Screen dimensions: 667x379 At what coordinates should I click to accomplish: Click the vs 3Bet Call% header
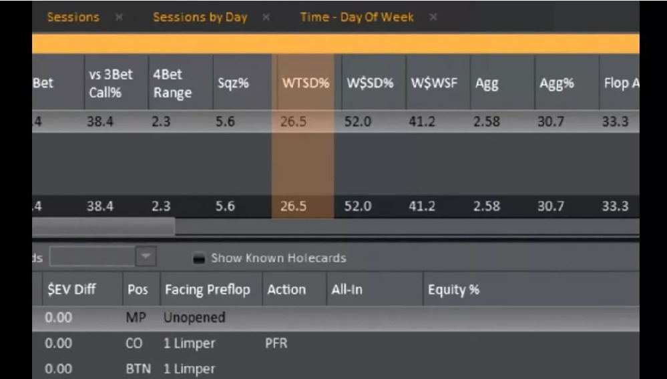pyautogui.click(x=110, y=83)
